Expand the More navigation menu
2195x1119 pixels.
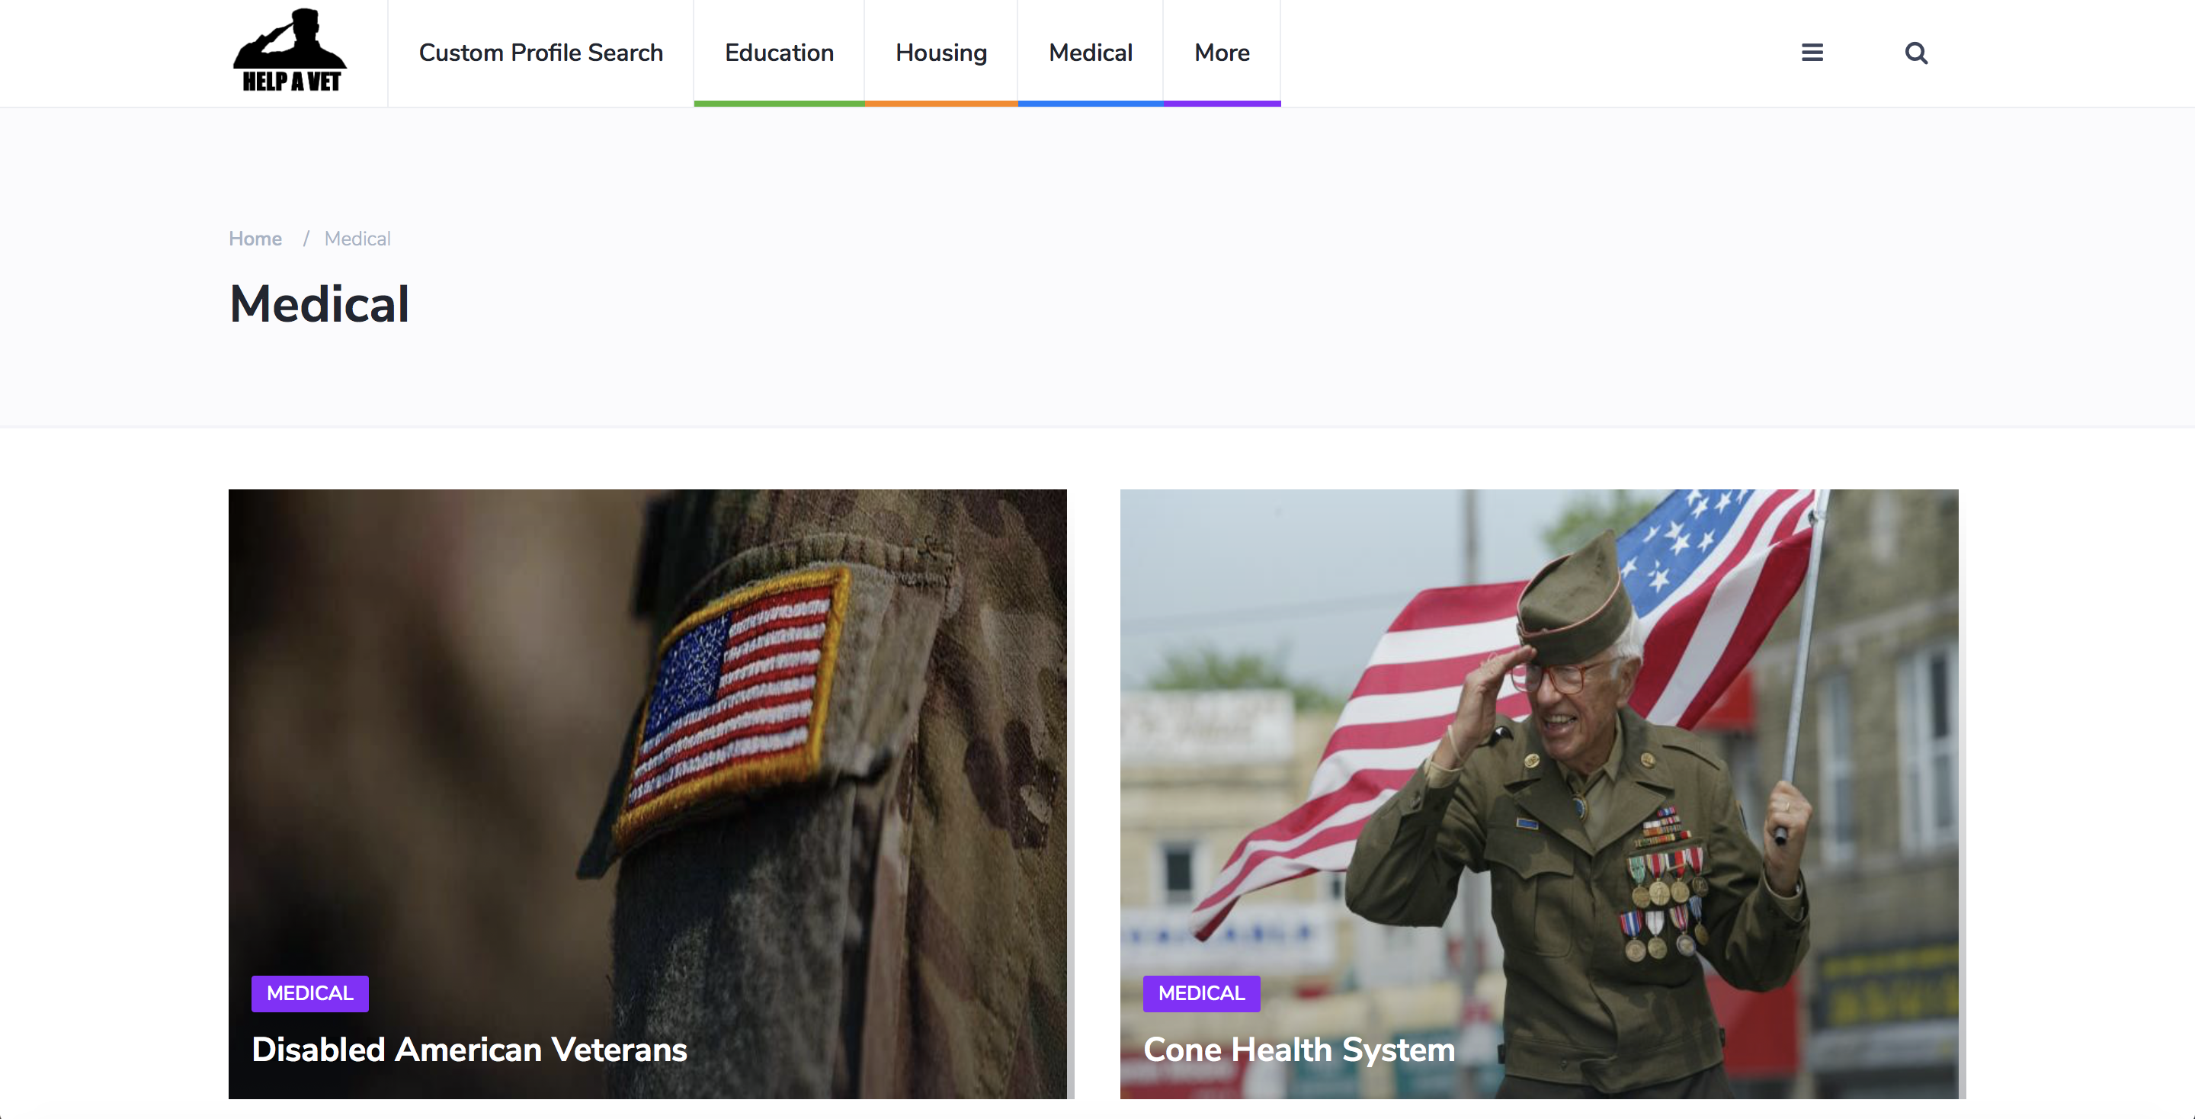[x=1221, y=53]
